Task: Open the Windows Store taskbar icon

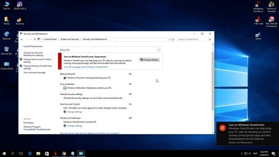Action: pyautogui.click(x=47, y=154)
